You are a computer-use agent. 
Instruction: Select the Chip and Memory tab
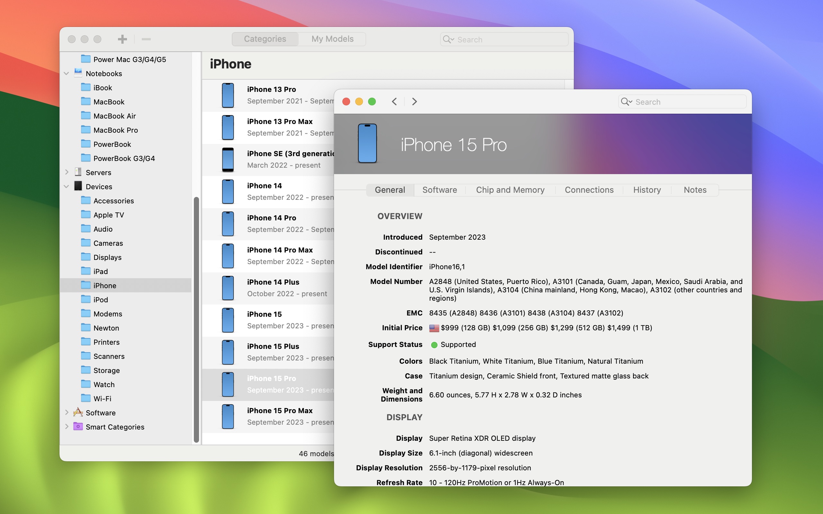pyautogui.click(x=510, y=189)
